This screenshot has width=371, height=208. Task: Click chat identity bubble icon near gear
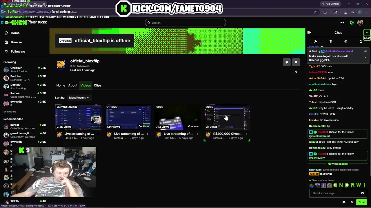coord(344,202)
